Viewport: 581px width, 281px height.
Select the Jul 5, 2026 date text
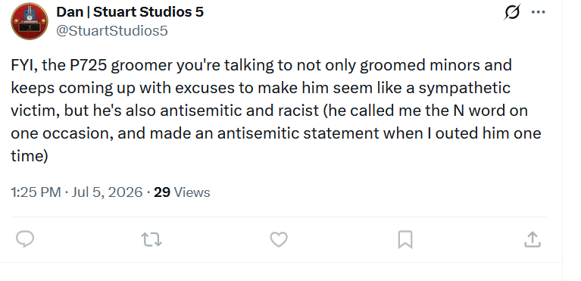click(x=107, y=192)
